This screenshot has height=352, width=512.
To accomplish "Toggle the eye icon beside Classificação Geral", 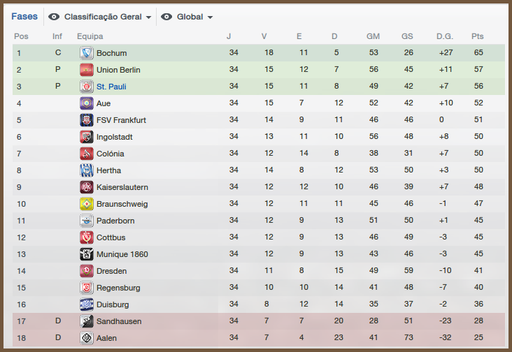I will click(54, 17).
